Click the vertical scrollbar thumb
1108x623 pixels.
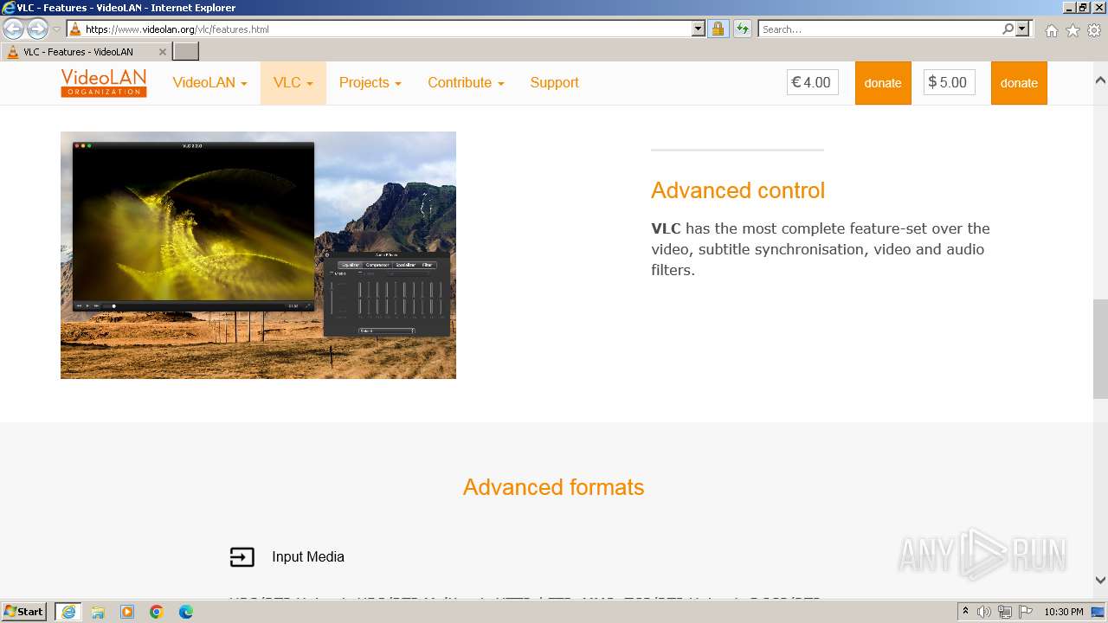1100,348
